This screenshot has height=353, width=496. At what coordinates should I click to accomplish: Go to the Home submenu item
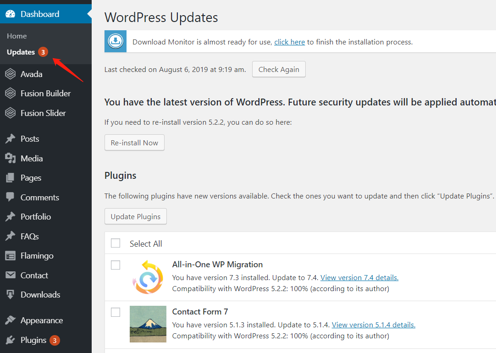(17, 36)
